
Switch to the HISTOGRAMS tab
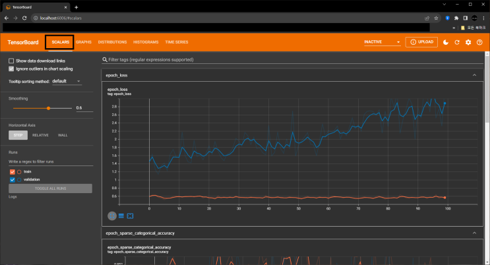tap(146, 42)
